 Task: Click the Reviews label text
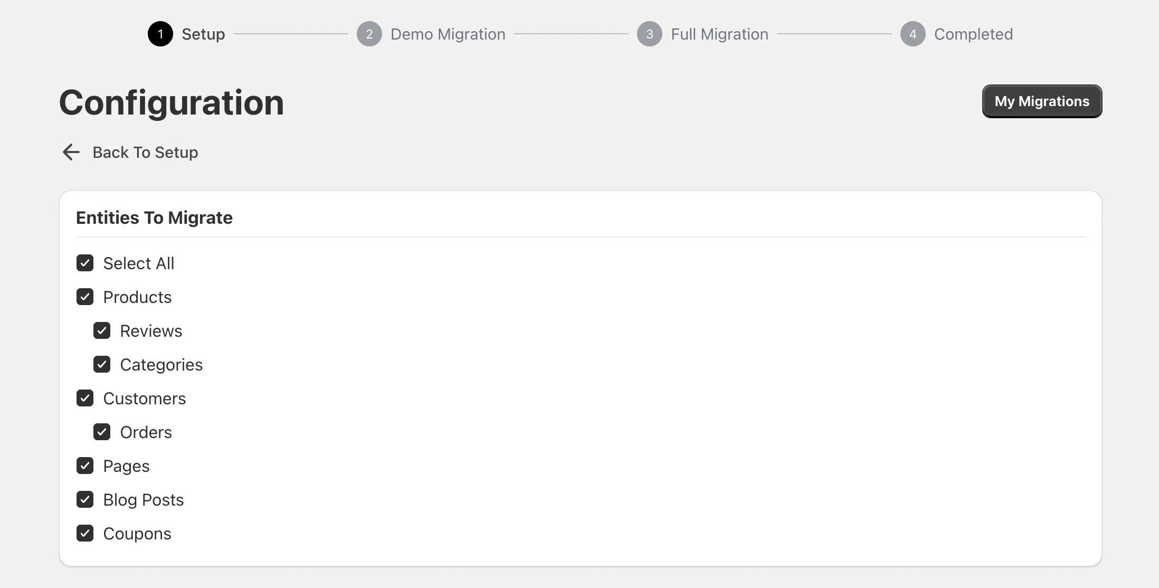click(151, 331)
